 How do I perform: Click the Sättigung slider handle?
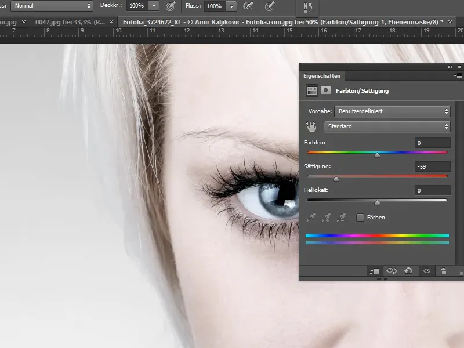(x=336, y=179)
